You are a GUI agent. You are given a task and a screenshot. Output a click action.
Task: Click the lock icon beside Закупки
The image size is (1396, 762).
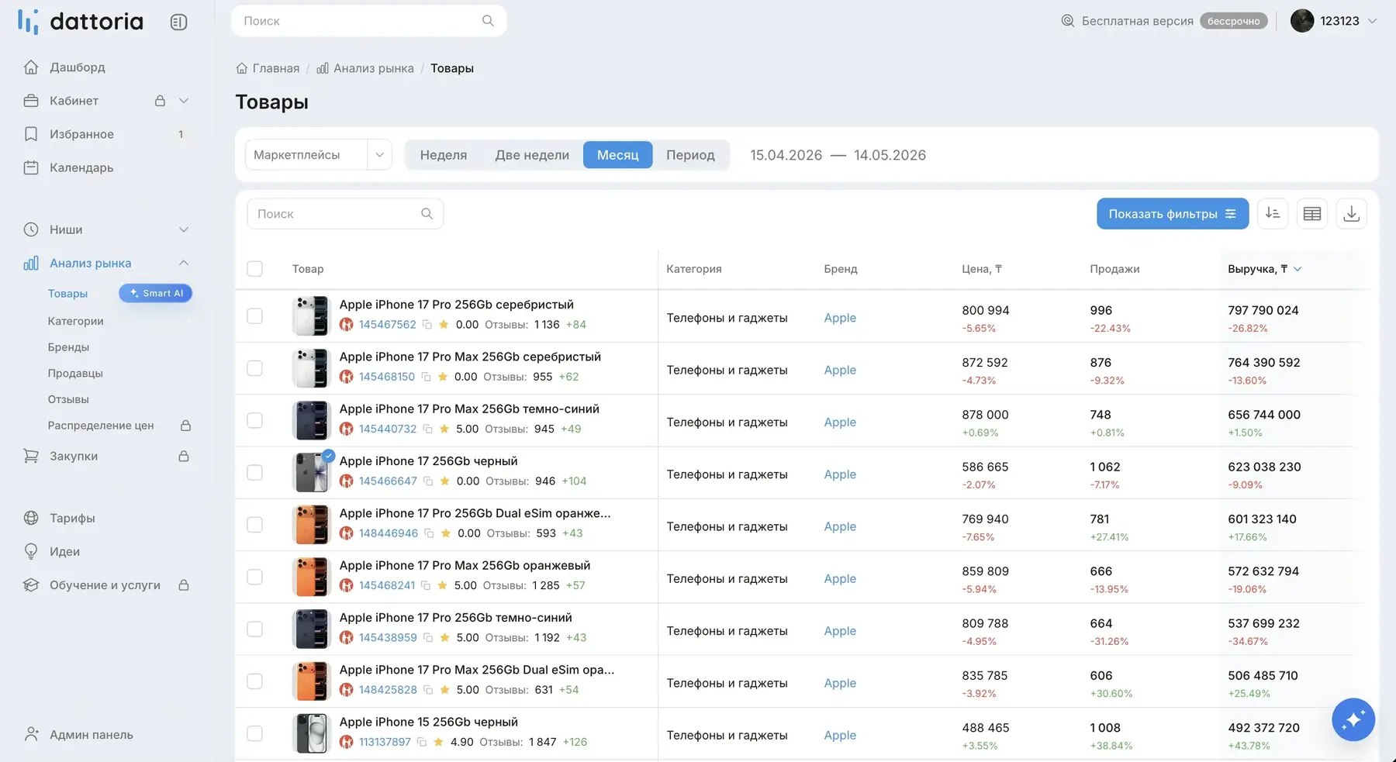tap(184, 456)
